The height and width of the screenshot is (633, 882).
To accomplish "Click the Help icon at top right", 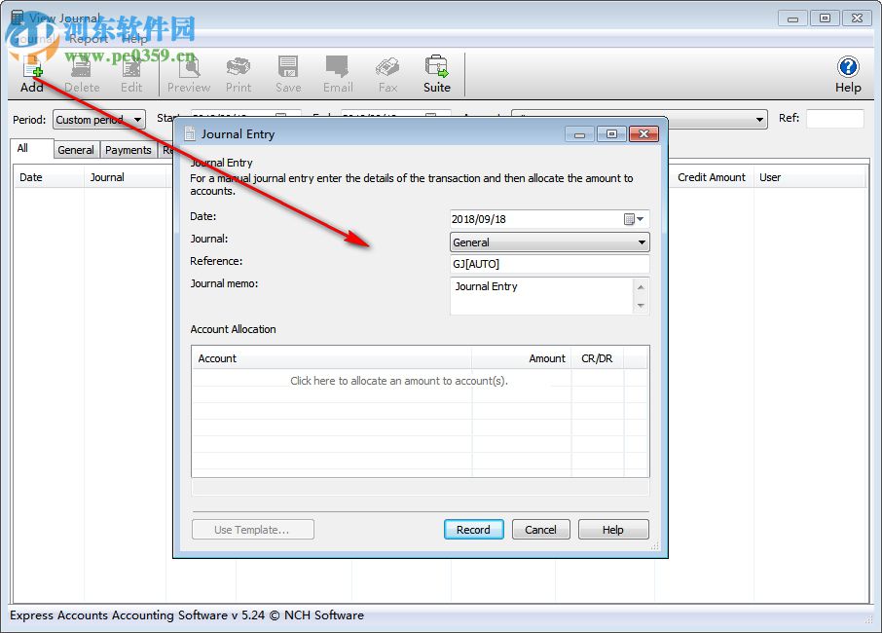I will click(x=847, y=73).
